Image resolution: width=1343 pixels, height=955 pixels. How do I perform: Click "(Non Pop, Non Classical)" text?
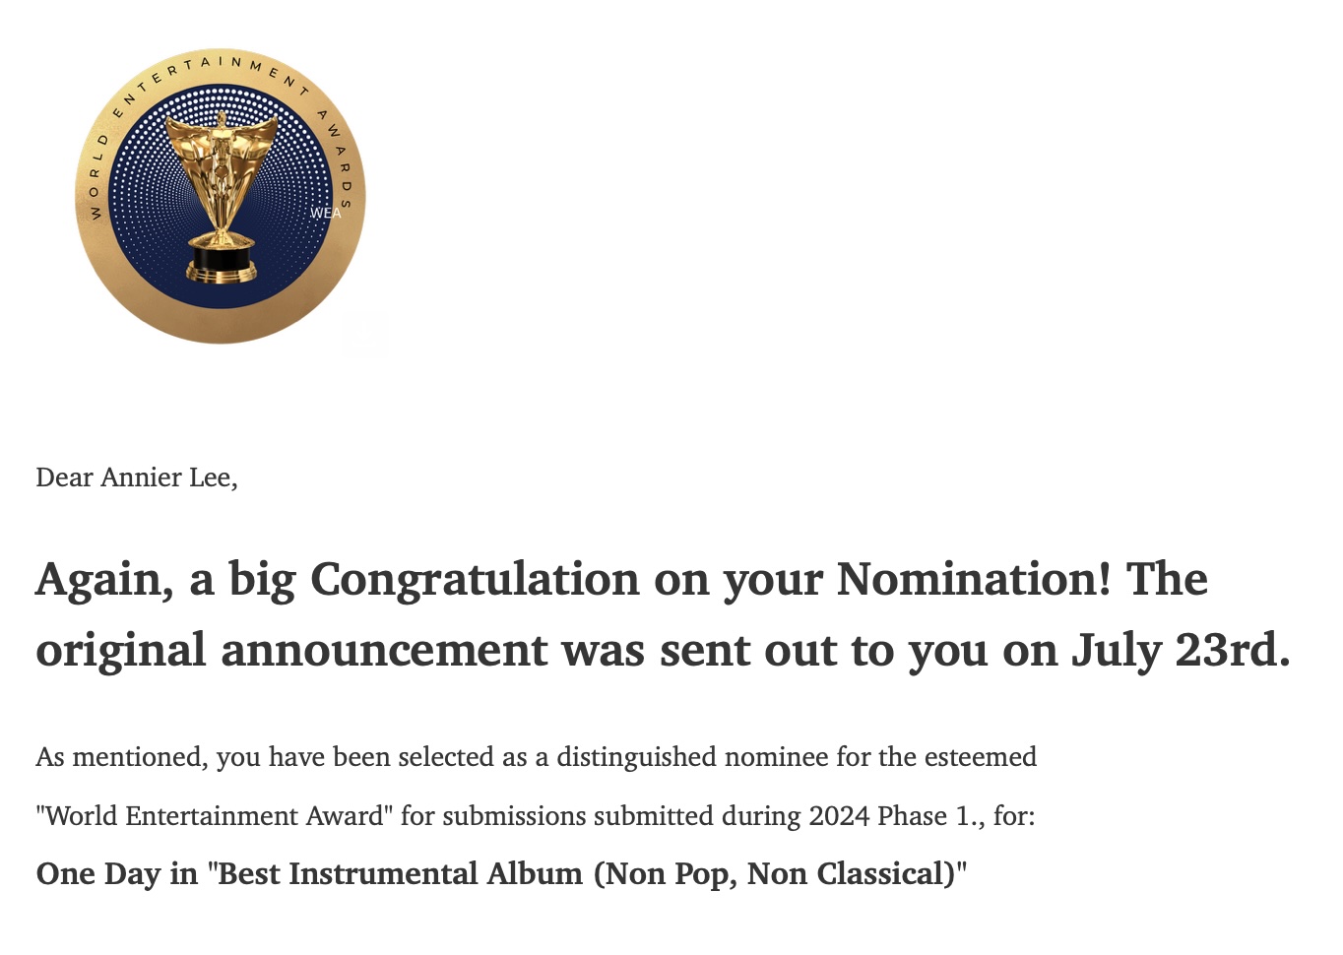pos(775,874)
